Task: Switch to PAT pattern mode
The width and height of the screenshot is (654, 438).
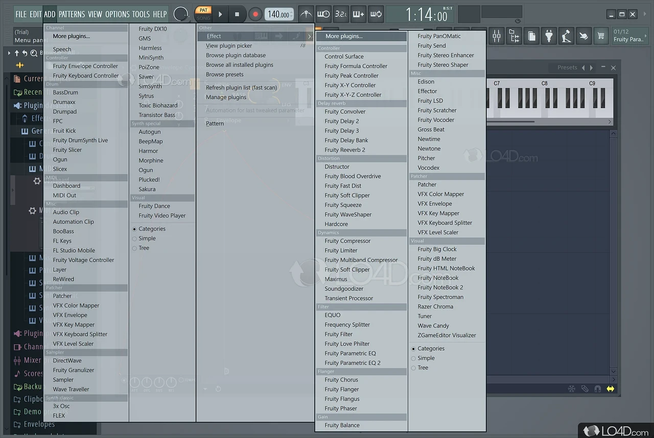Action: click(x=203, y=10)
